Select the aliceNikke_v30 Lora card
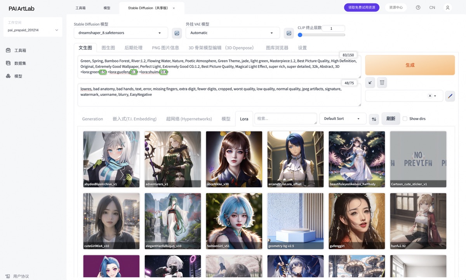Screen dimensions: 466x280 point(234,159)
